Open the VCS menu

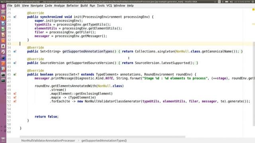(109, 6)
